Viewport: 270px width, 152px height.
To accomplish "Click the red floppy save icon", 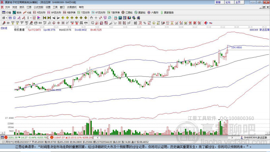I will click(129, 18).
